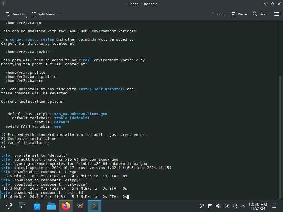Select the Konsole taskbar entry
The height and width of the screenshot is (212, 283).
[x=95, y=206]
